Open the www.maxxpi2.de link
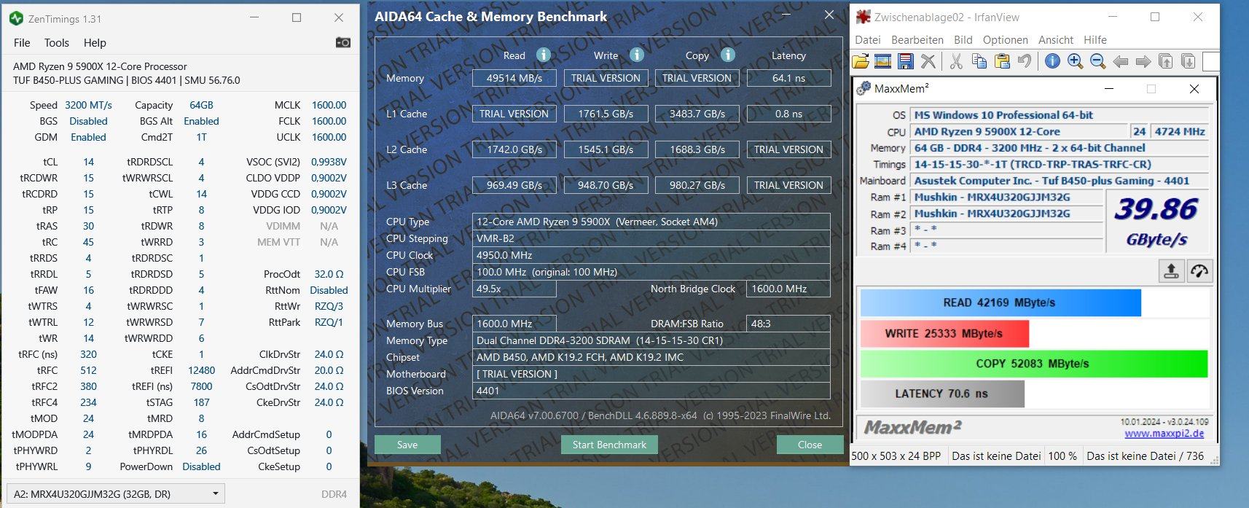Viewport: 1249px width, 508px height. [1164, 434]
